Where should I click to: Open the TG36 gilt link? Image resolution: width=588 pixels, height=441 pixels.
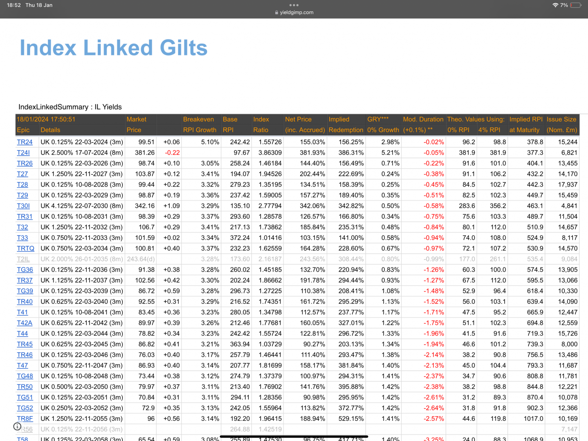coord(25,270)
